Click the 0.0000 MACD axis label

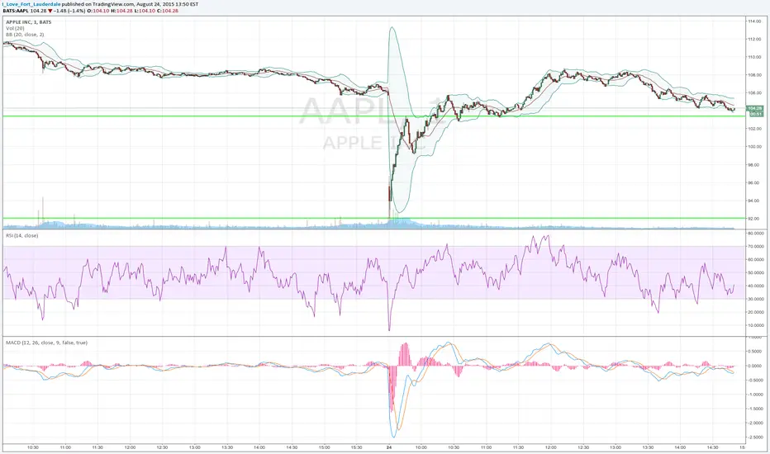pos(756,366)
